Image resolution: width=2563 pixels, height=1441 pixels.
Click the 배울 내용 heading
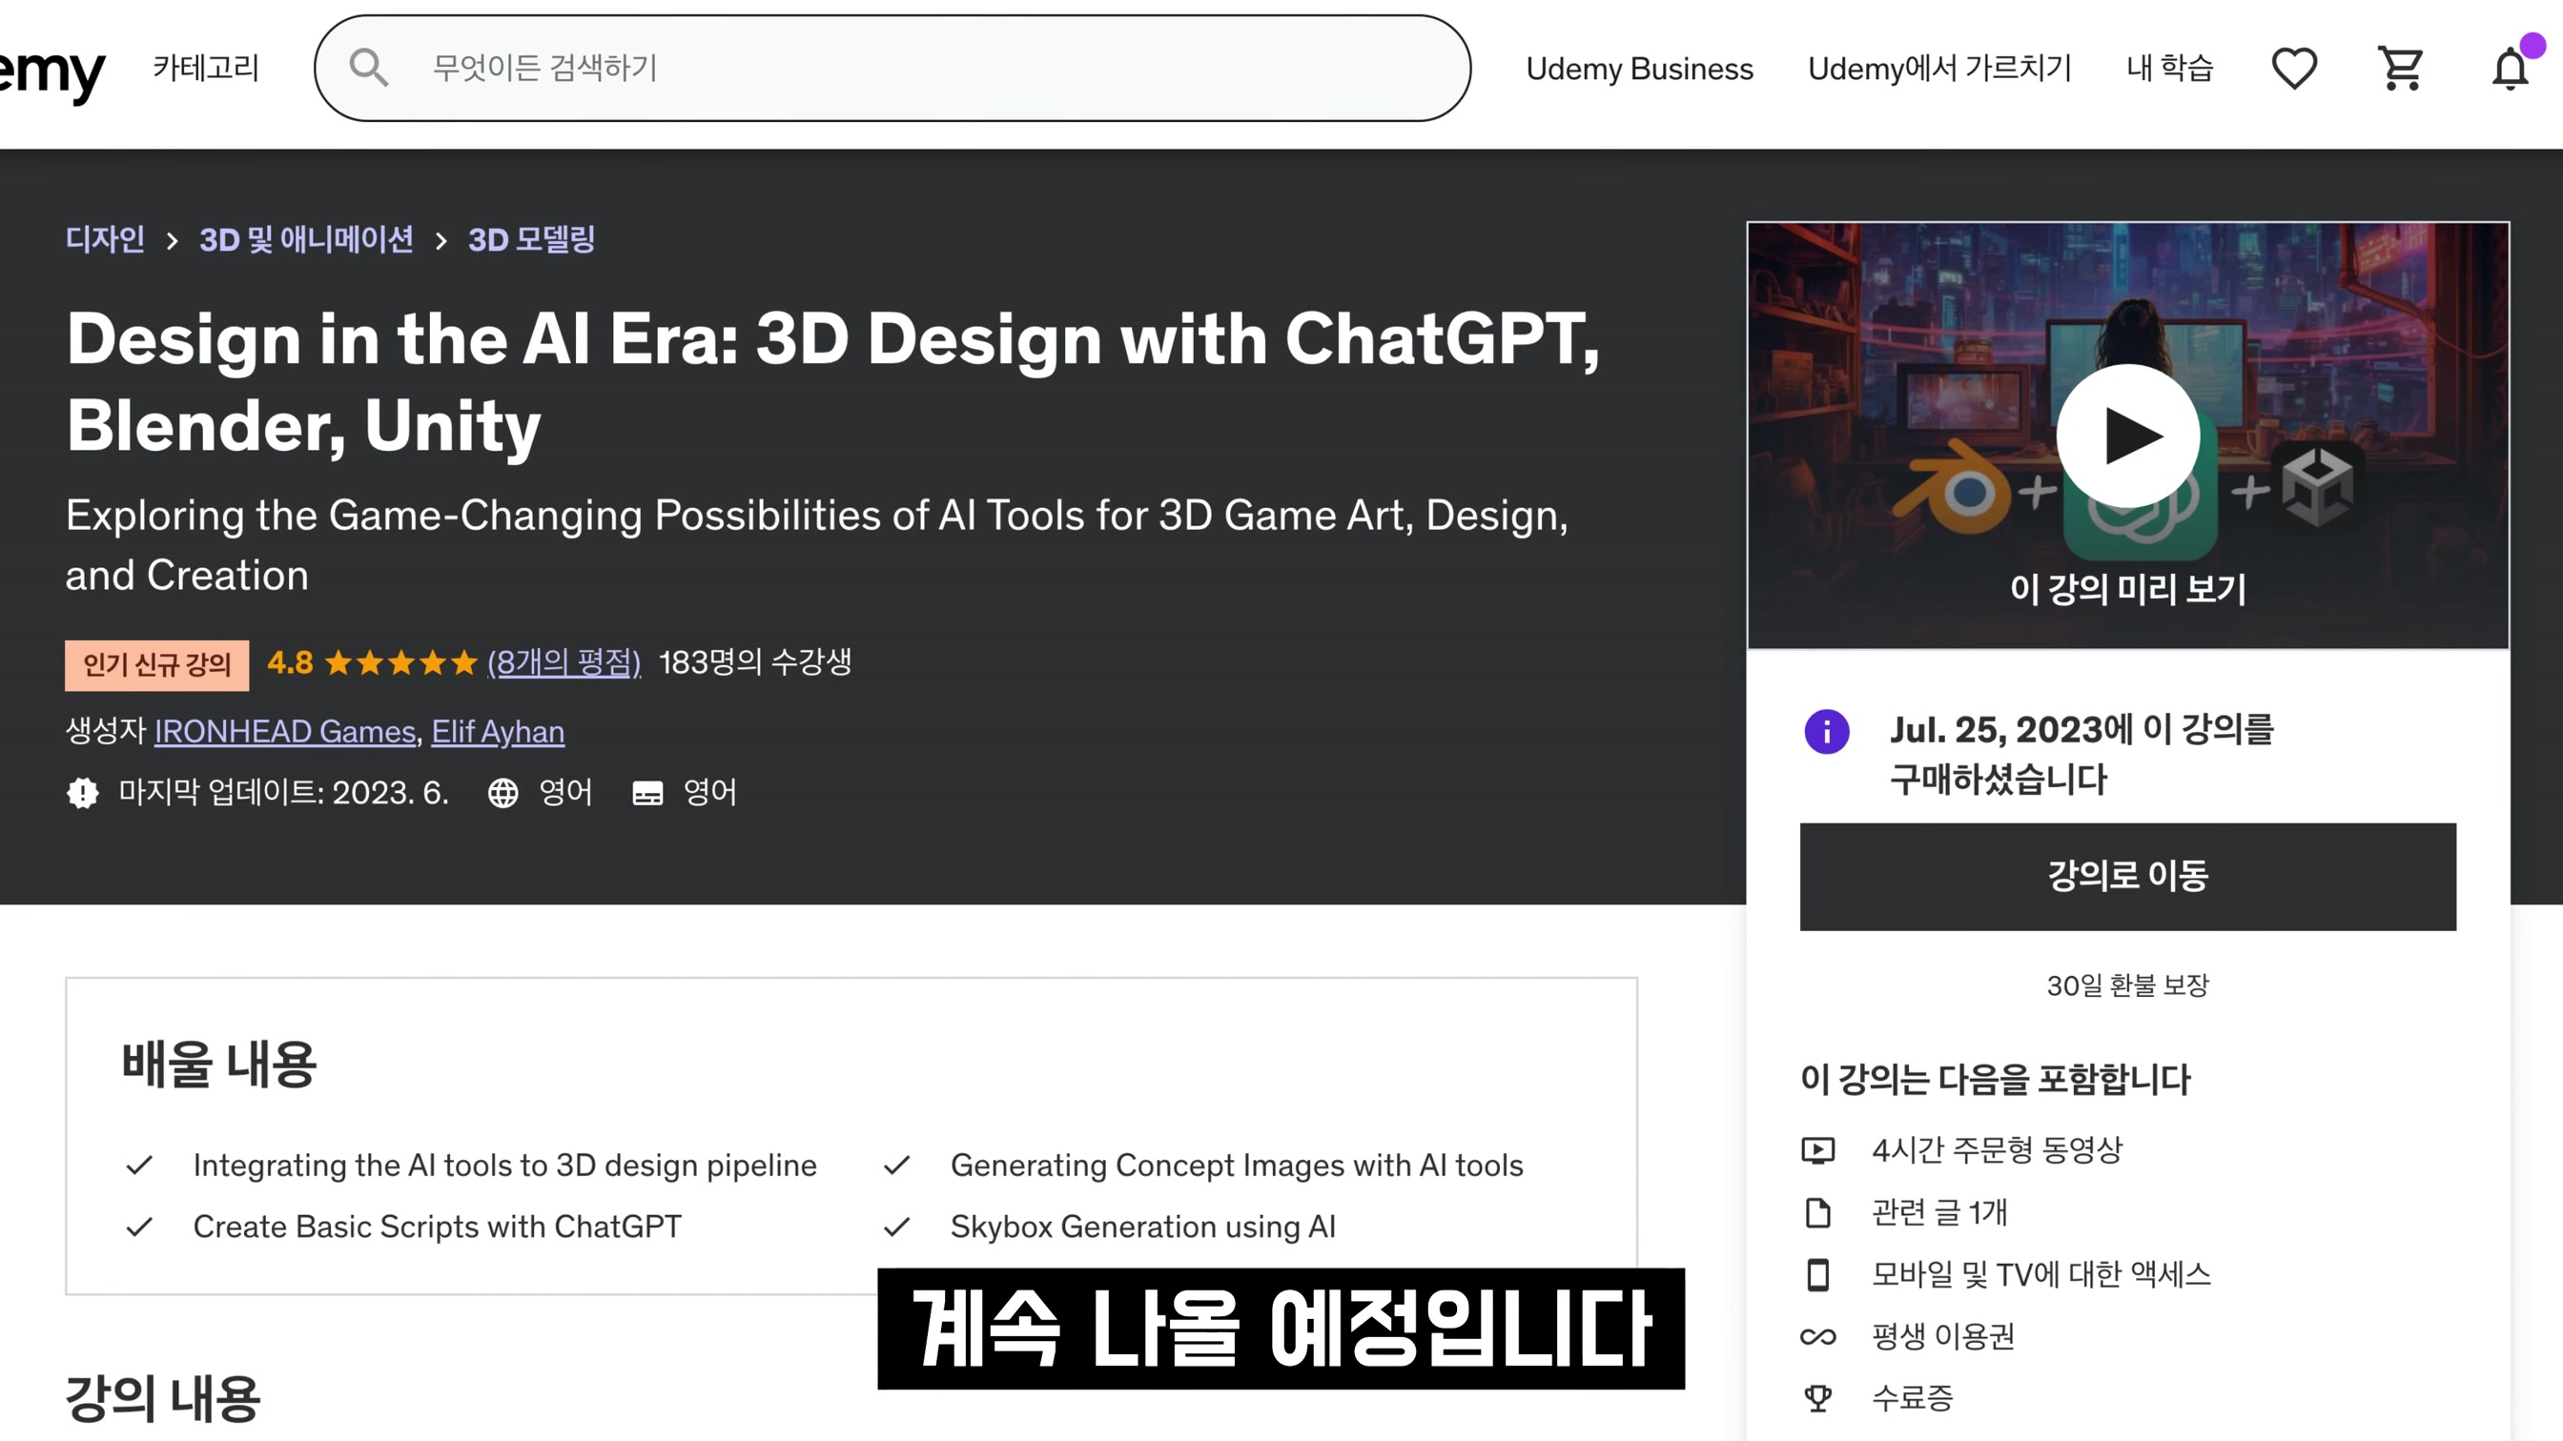[219, 1065]
